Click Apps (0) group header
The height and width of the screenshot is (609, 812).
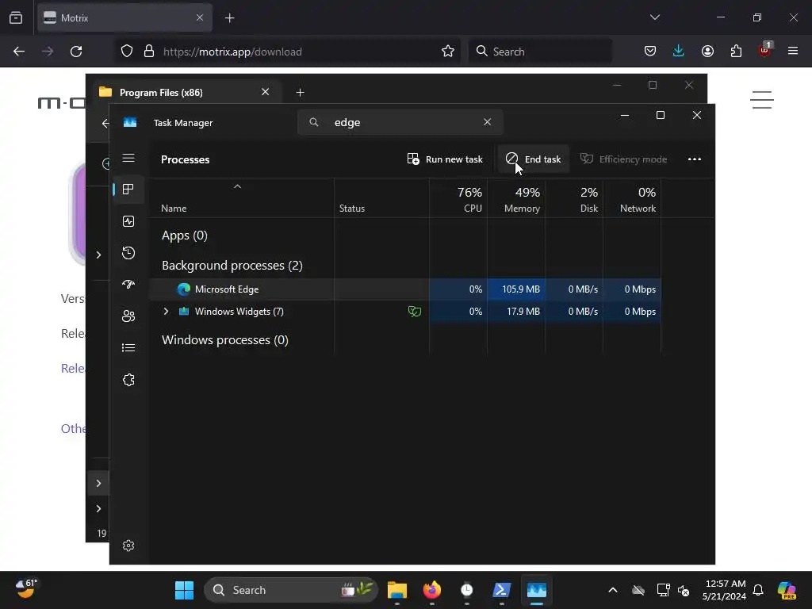pyautogui.click(x=184, y=235)
